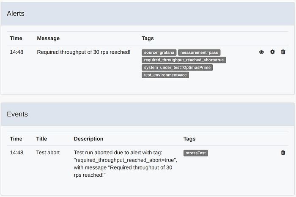The image size is (296, 197).
Task: Select the measurement=pass tag
Action: point(199,52)
